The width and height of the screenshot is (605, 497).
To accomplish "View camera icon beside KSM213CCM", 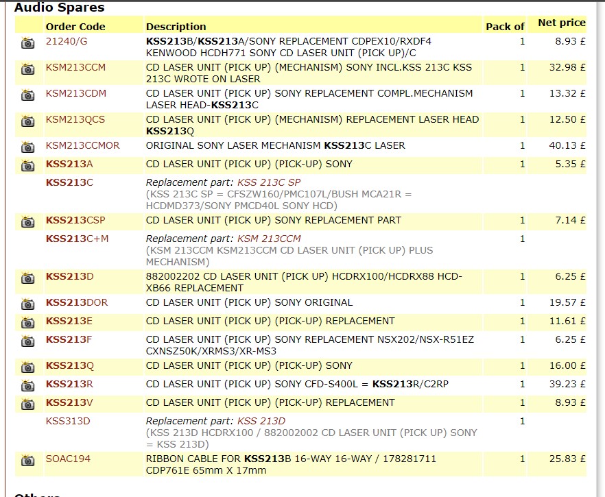I will pyautogui.click(x=27, y=69).
